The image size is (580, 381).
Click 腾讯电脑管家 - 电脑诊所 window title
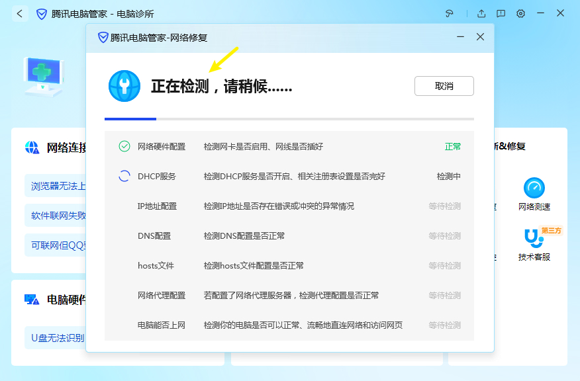click(103, 14)
